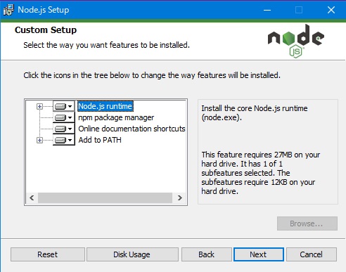Go Back to previous setup step
Viewport: 346px width, 272px height.
(207, 254)
